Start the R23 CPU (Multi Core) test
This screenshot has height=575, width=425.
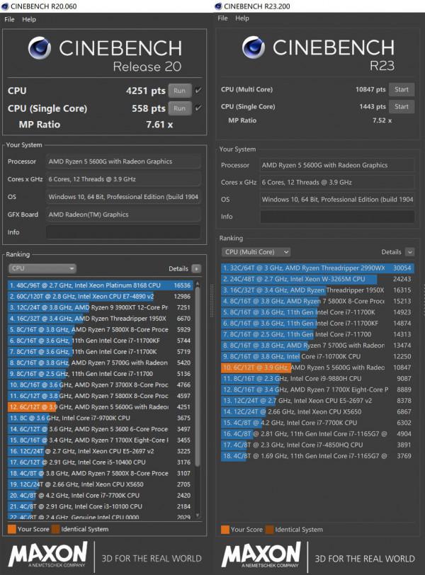[x=401, y=89]
